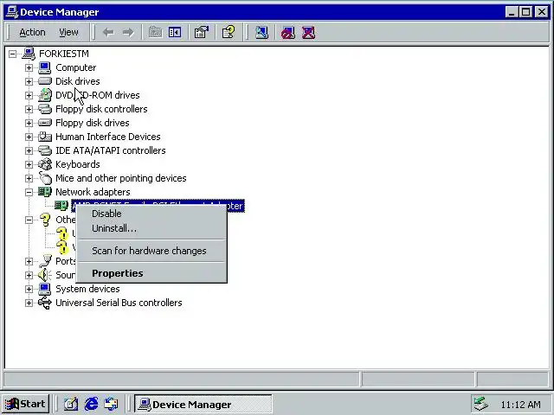The height and width of the screenshot is (415, 554).
Task: Click the Properties toolbar icon
Action: (202, 33)
